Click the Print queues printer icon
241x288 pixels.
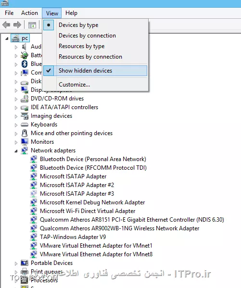coord(24,272)
